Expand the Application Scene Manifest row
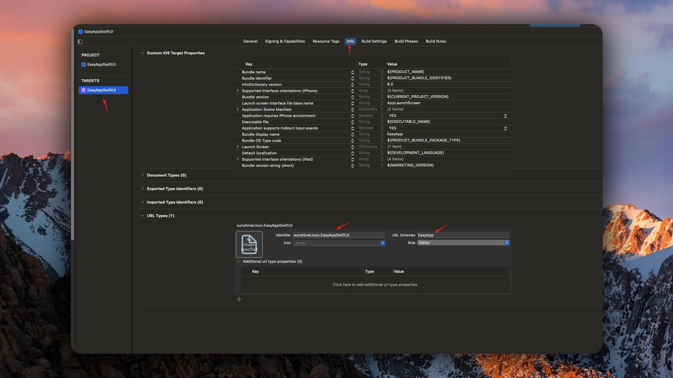 tap(238, 109)
